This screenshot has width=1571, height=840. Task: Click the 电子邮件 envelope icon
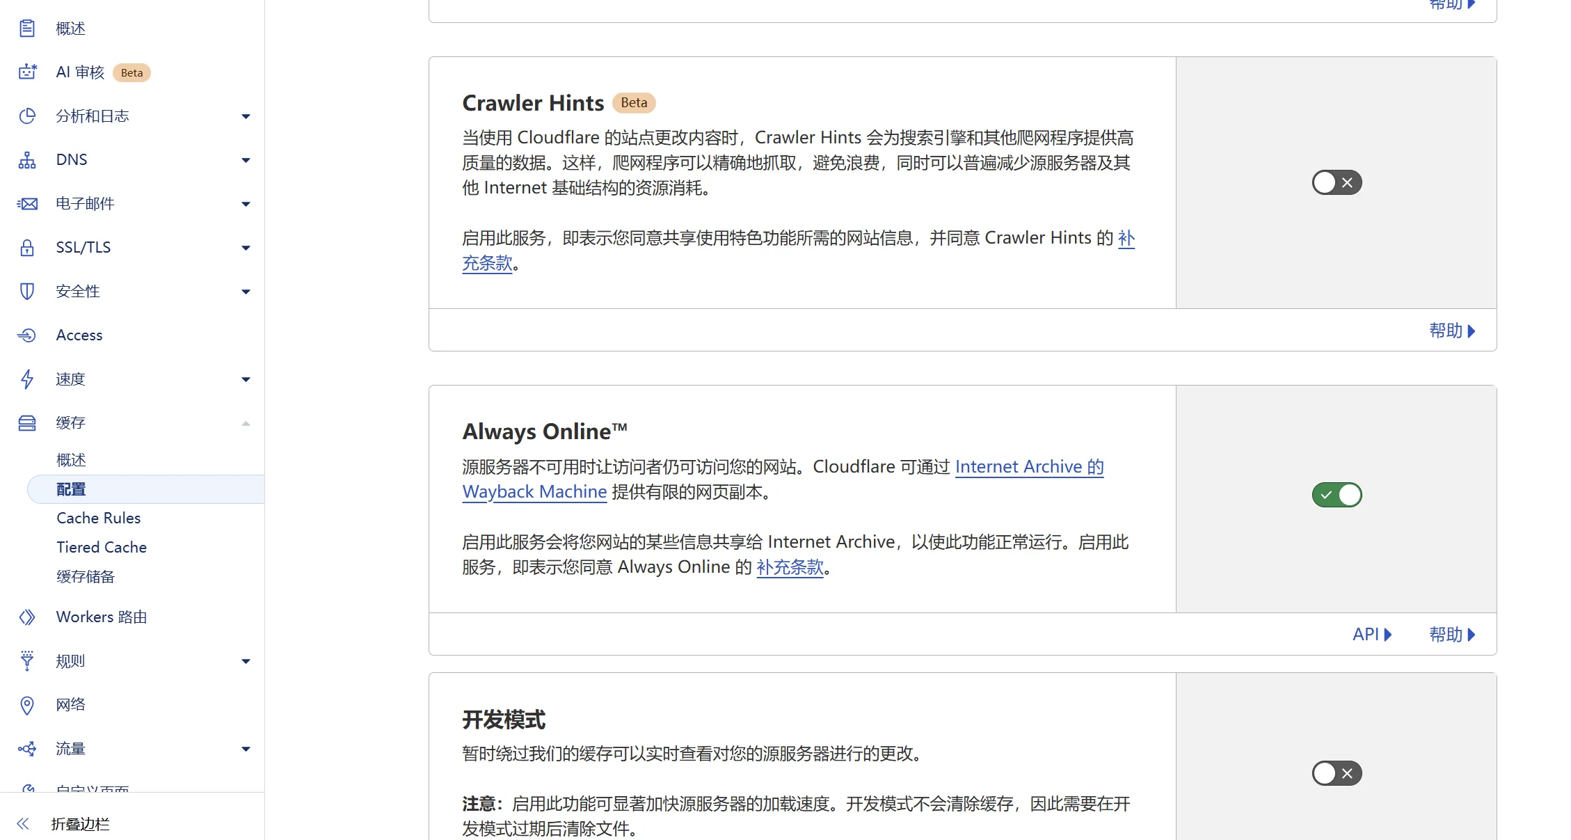27,204
